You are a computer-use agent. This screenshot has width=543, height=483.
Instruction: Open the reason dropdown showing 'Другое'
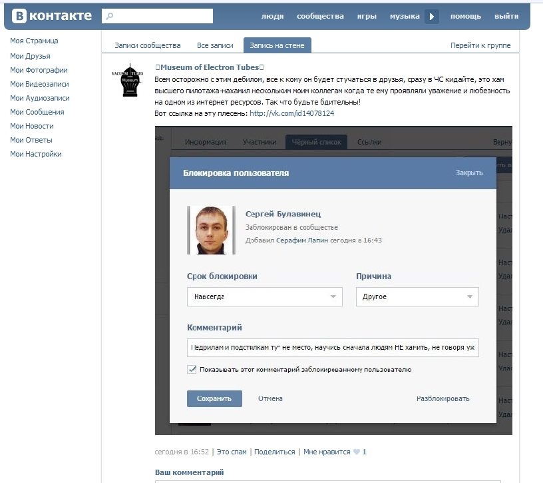[x=417, y=296]
